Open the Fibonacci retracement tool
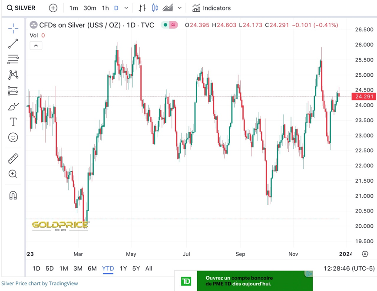The width and height of the screenshot is (377, 291). click(13, 59)
